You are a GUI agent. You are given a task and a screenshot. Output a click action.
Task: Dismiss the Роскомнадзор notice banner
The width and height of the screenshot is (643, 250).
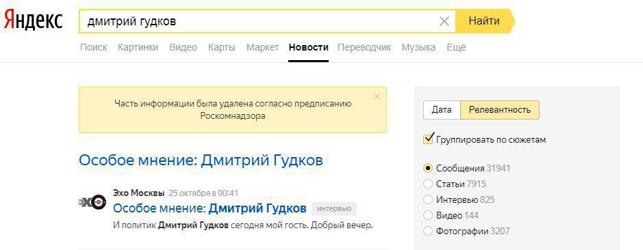point(377,96)
